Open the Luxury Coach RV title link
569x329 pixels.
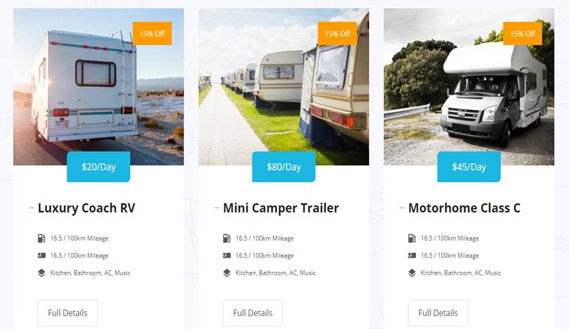(86, 208)
